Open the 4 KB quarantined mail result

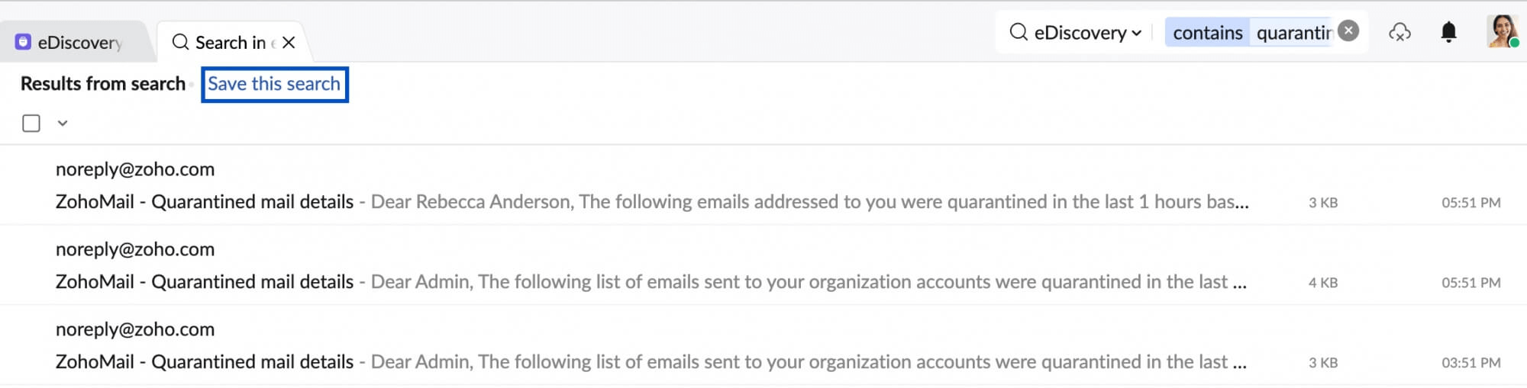[763, 265]
